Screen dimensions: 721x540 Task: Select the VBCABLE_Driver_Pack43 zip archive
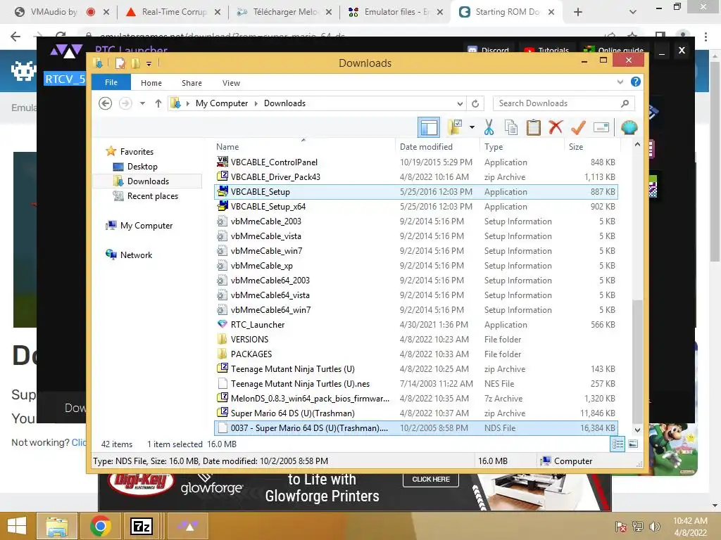coord(415,176)
